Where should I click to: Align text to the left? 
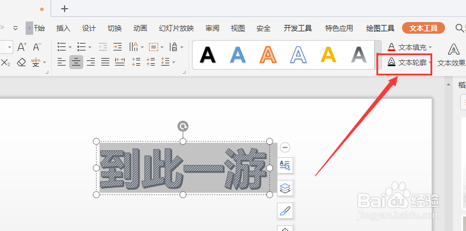point(62,62)
